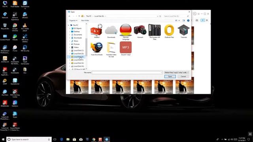Open the Organize dropdown menu
This screenshot has height=142, width=253.
click(x=73, y=21)
